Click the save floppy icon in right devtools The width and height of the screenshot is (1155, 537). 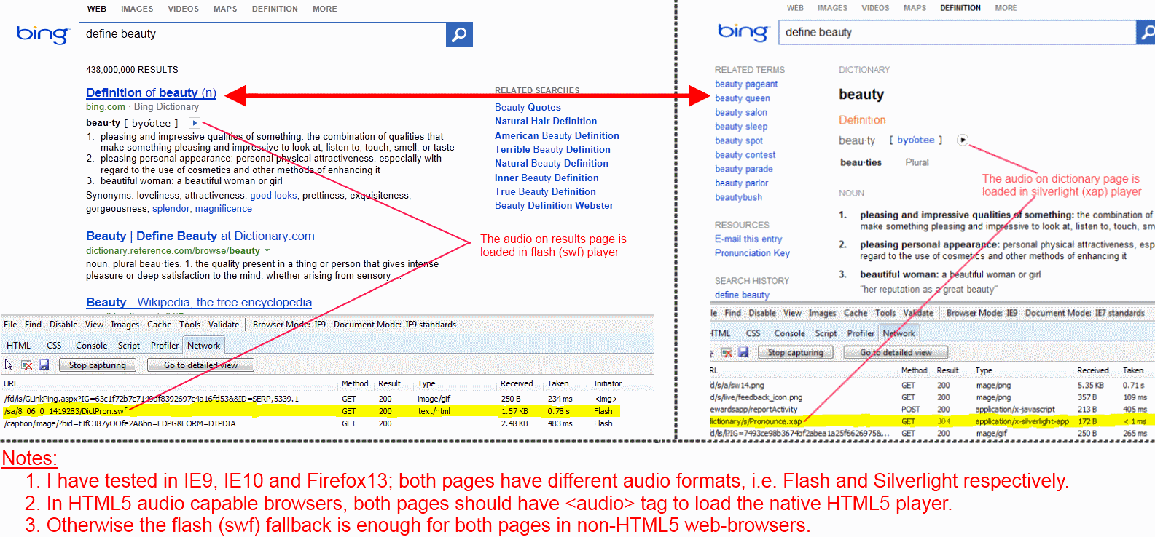(743, 352)
